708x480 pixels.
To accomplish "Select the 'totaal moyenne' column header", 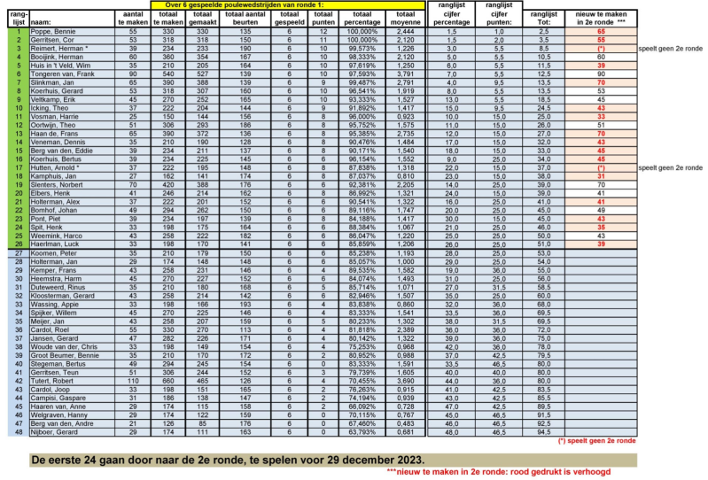I will [406, 19].
